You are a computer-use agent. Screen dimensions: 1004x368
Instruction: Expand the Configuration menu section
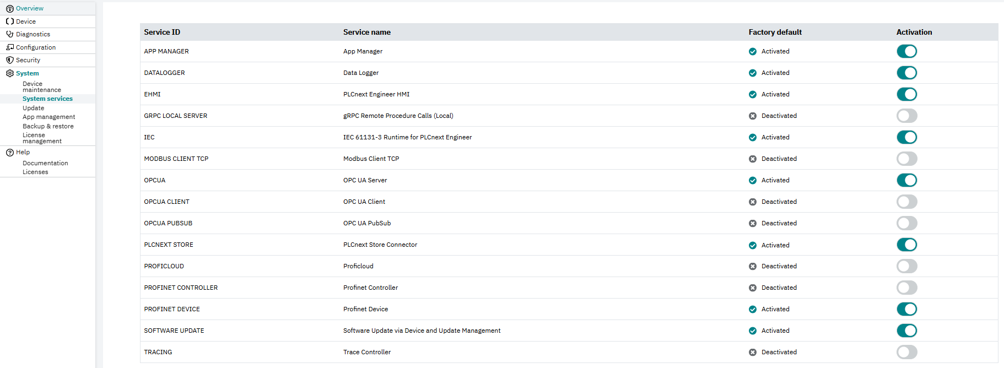36,47
